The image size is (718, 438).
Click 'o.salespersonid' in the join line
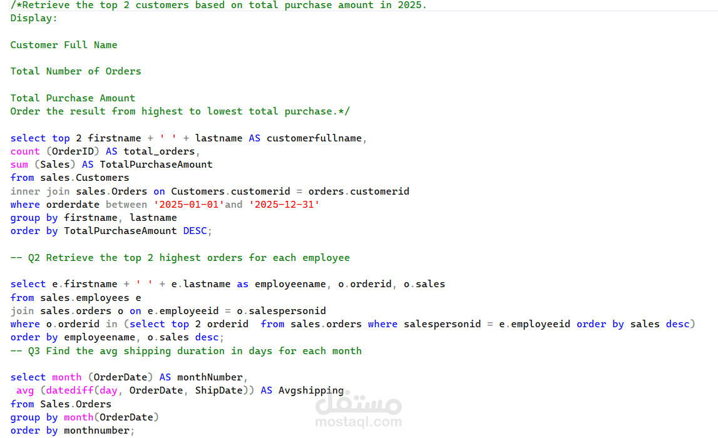(x=281, y=311)
